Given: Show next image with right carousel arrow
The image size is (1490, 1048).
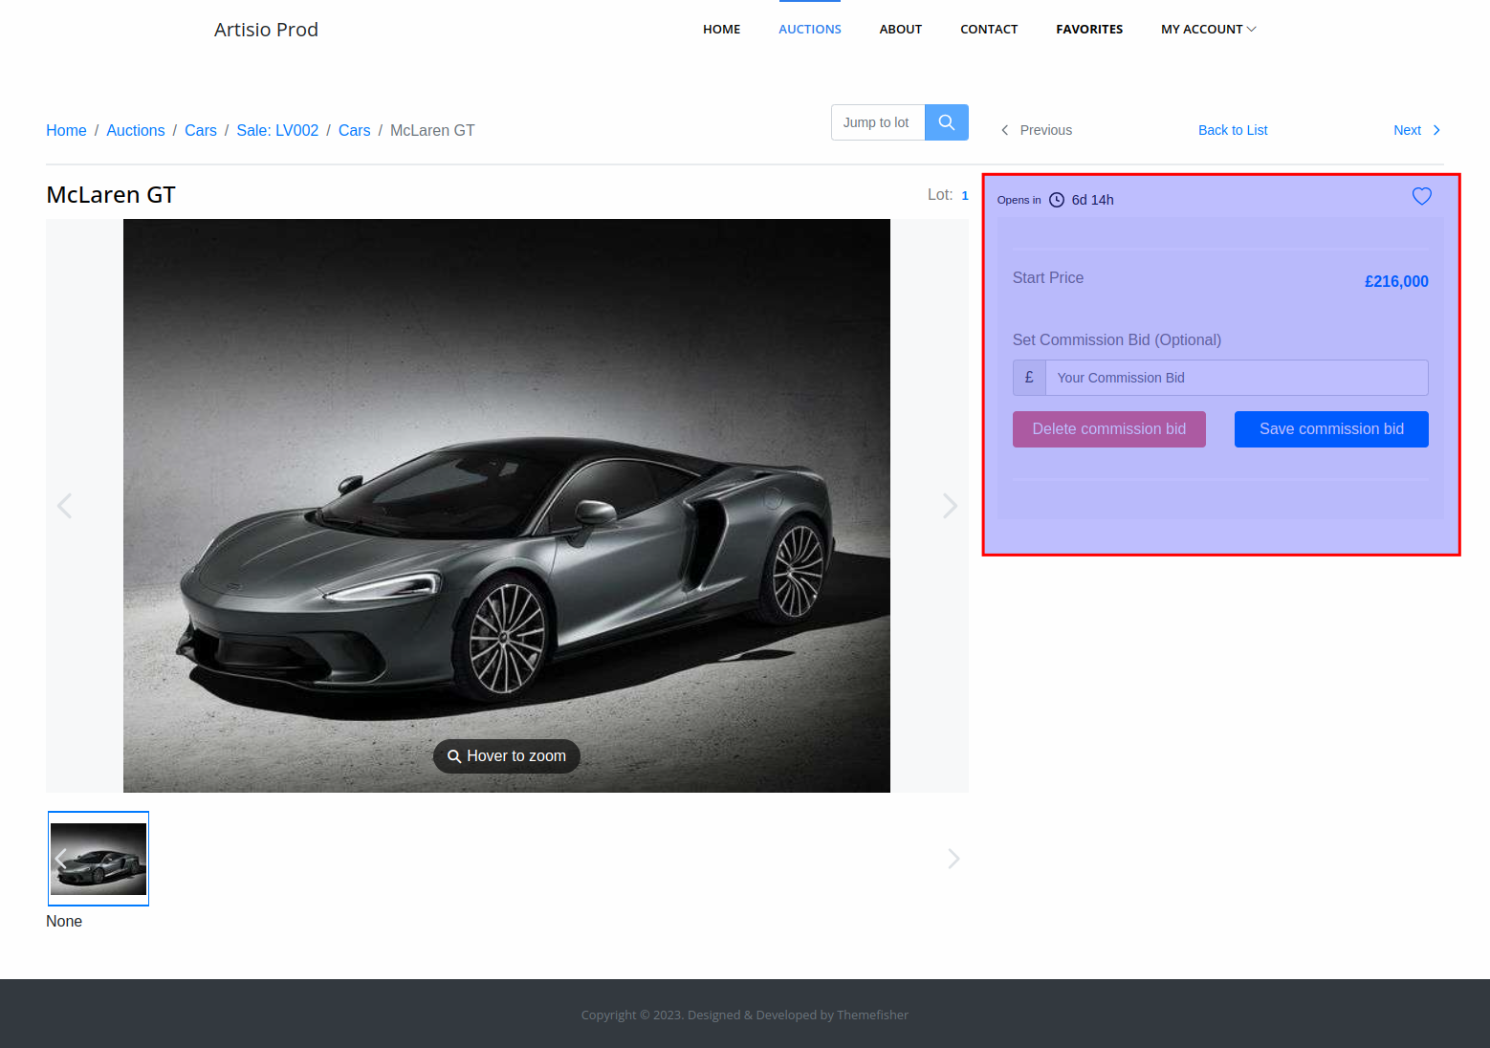Looking at the screenshot, I should coord(949,506).
